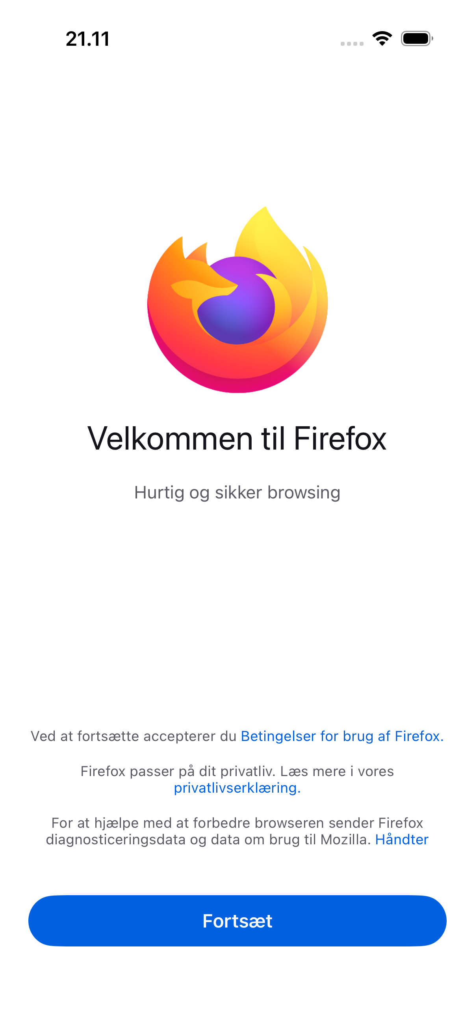Tap the cellular signal dots
This screenshot has width=475, height=1034.
coord(352,43)
